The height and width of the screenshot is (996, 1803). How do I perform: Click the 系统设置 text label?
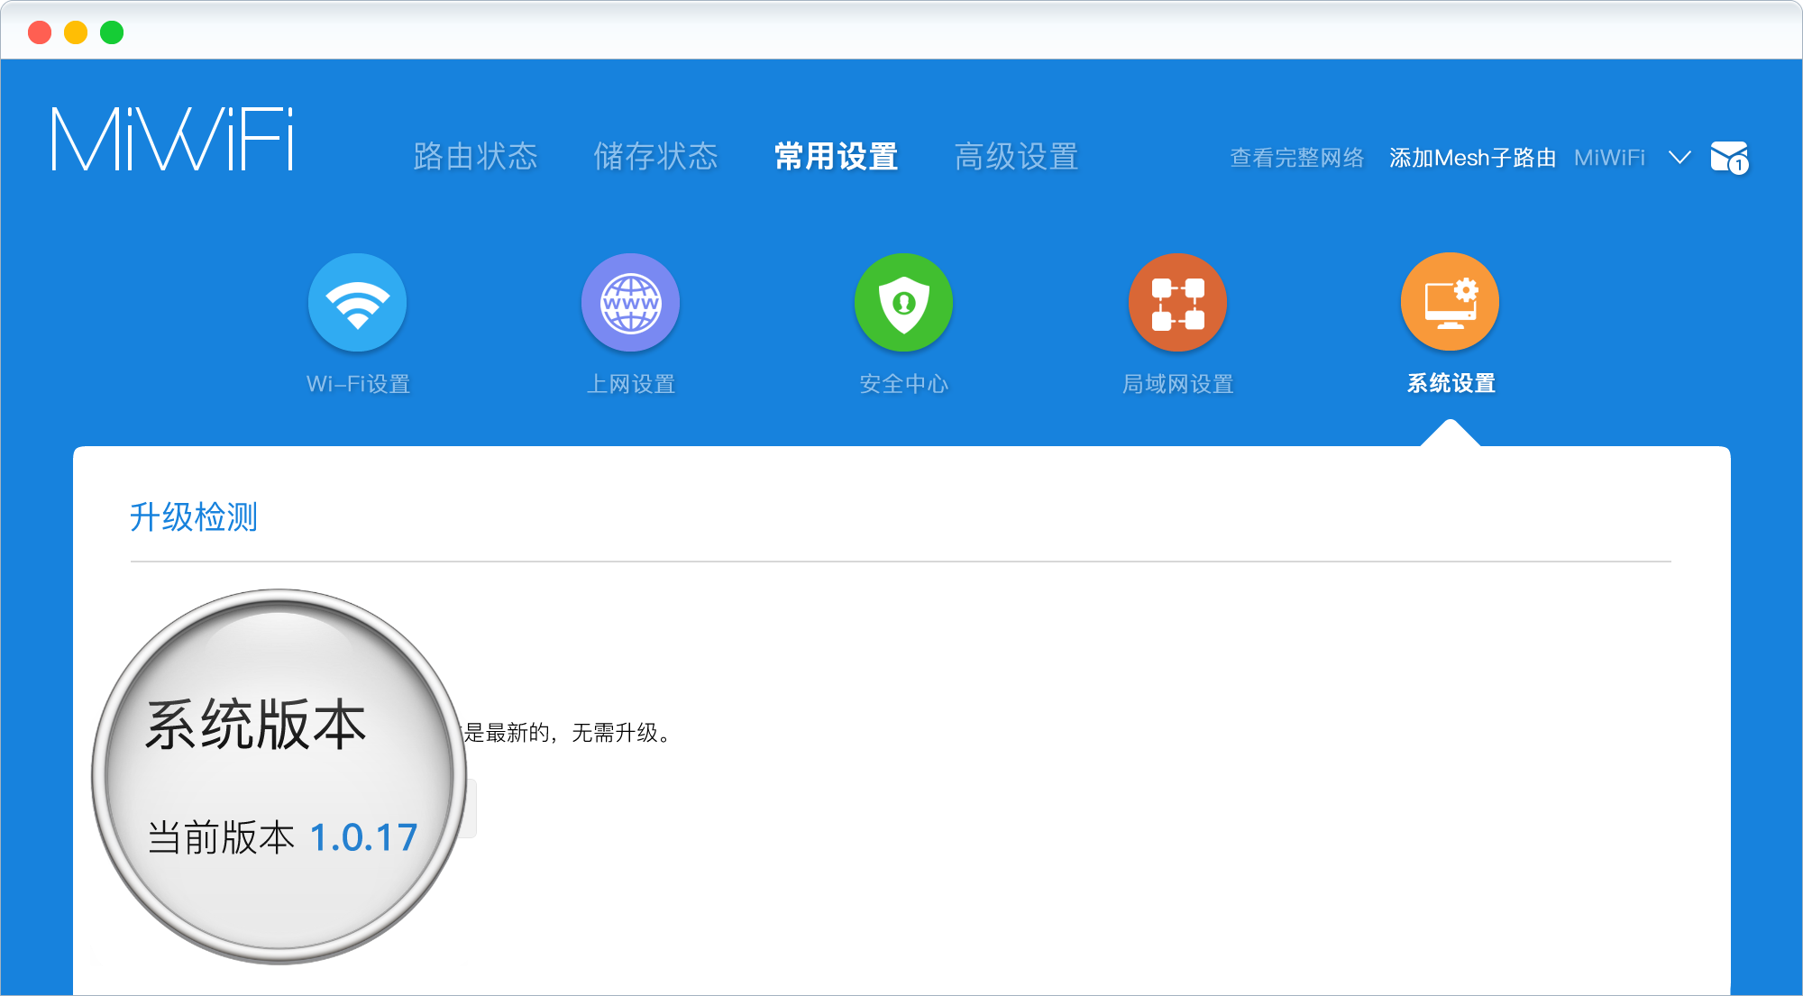click(1451, 383)
